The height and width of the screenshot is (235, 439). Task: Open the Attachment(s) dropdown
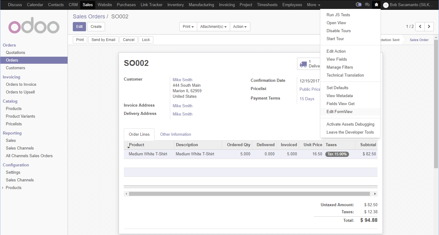[213, 27]
